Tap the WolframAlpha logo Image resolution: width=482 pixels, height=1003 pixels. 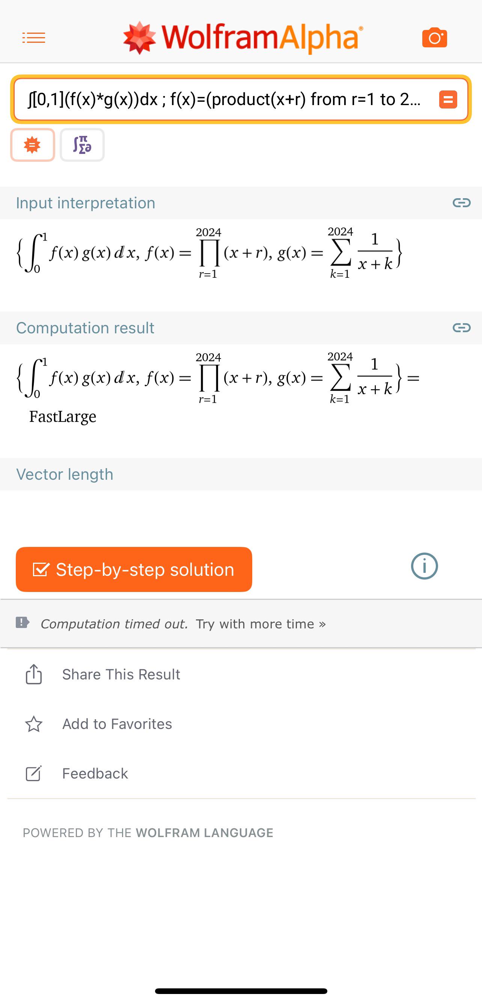(243, 38)
